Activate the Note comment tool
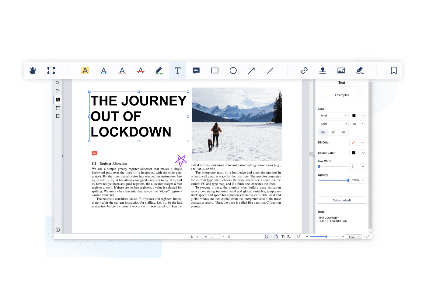This screenshot has width=426, height=299. coord(196,70)
